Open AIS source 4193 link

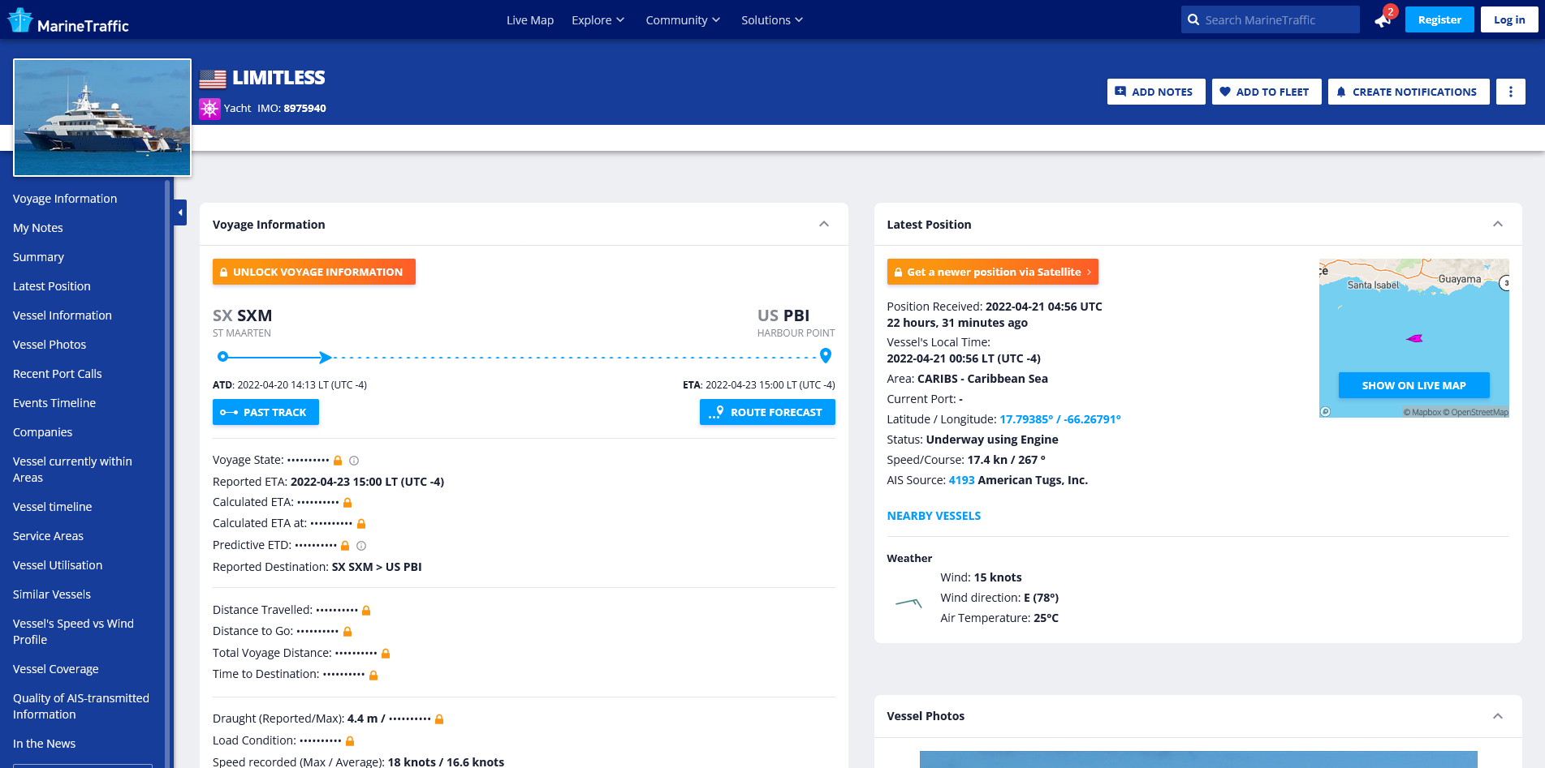click(961, 480)
